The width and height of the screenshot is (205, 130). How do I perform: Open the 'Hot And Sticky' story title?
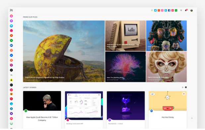click(x=168, y=117)
